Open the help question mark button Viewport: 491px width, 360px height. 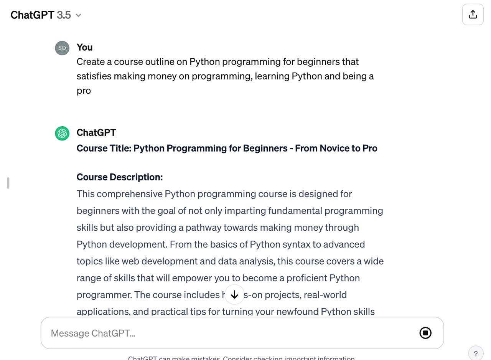pyautogui.click(x=476, y=353)
